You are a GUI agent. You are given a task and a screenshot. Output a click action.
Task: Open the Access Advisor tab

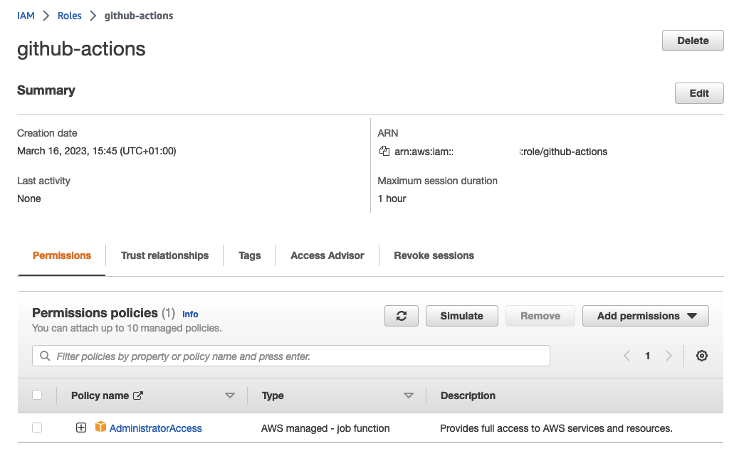click(x=327, y=255)
